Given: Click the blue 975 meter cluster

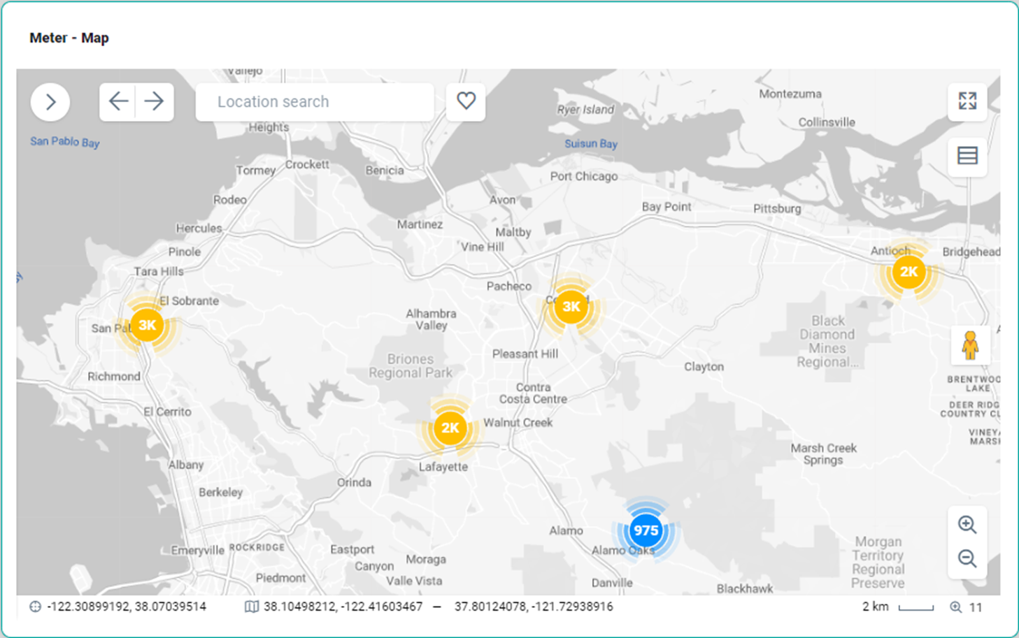Looking at the screenshot, I should (645, 531).
